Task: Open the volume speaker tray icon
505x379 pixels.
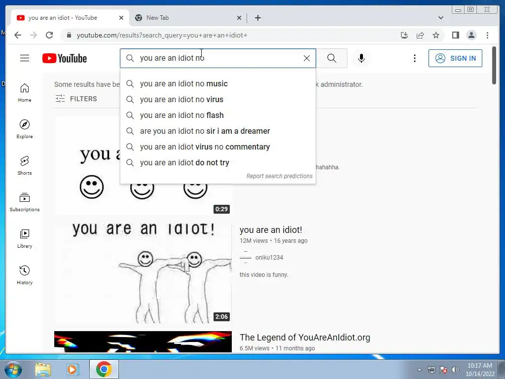Action: point(455,370)
